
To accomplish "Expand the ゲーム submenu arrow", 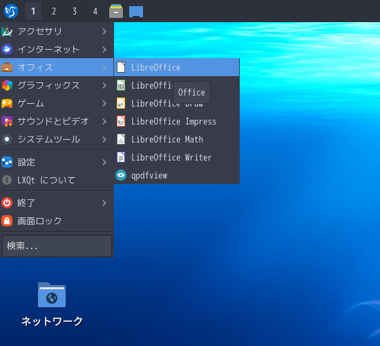I will coord(104,103).
